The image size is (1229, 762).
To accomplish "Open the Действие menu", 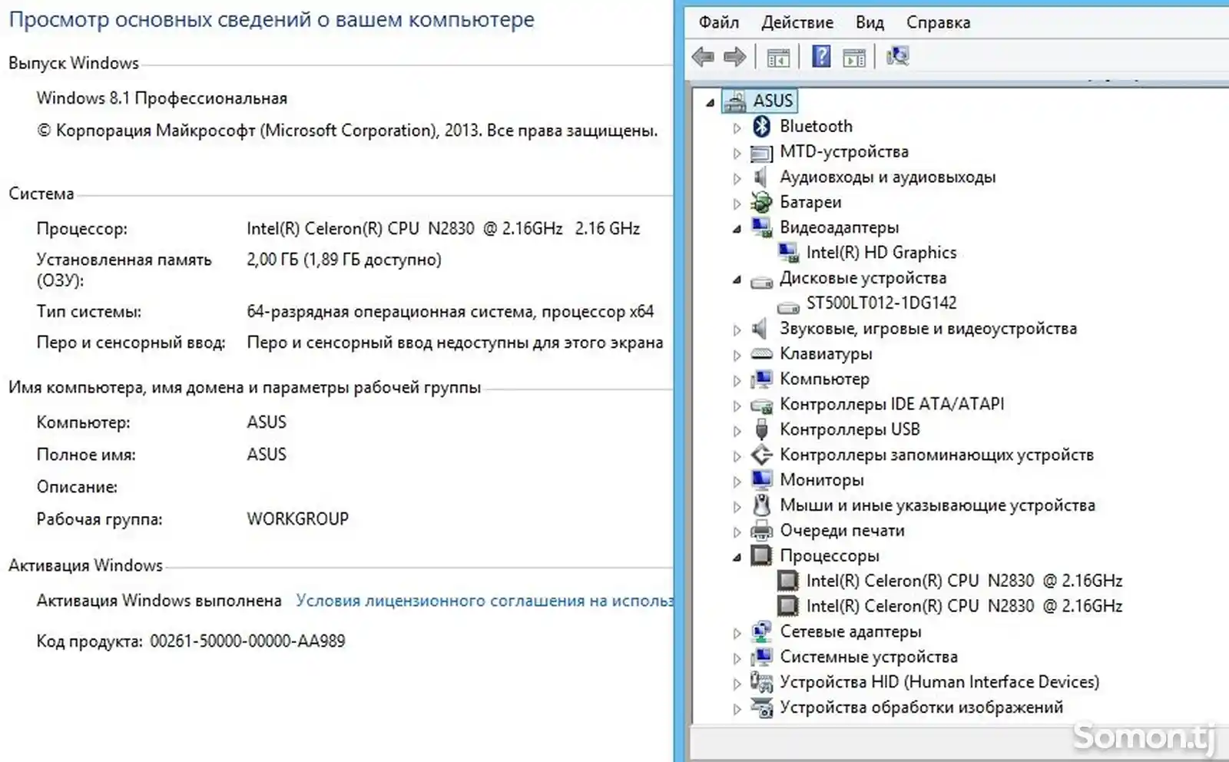I will tap(797, 22).
